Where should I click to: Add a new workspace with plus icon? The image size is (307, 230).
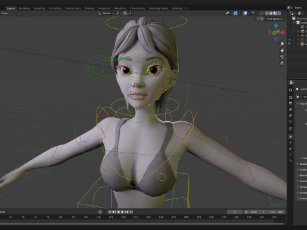click(187, 8)
